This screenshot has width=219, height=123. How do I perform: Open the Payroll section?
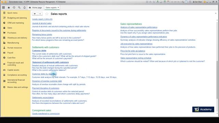click(10, 53)
